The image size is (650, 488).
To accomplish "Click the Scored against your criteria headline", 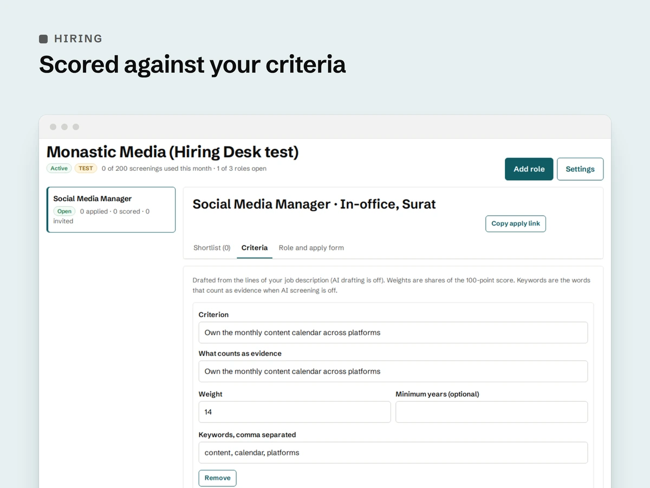I will coord(192,65).
